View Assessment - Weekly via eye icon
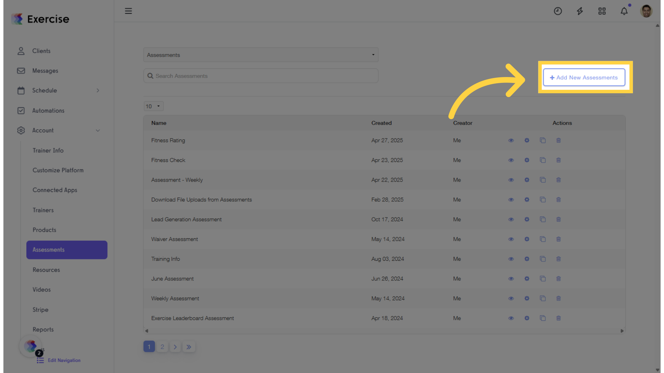This screenshot has width=664, height=373. click(x=511, y=180)
